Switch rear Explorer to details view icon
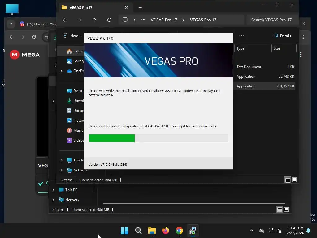 point(280,210)
